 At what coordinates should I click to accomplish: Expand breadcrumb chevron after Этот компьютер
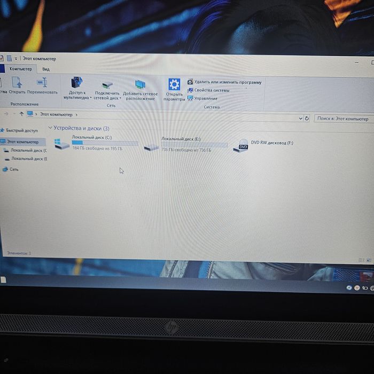click(76, 115)
